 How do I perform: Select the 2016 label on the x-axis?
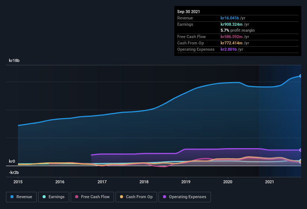coord(60,182)
